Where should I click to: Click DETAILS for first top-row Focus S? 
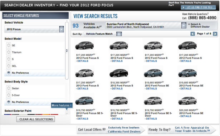82,61
